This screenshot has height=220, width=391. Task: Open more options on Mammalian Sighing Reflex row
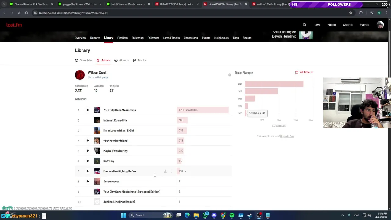pos(172,171)
